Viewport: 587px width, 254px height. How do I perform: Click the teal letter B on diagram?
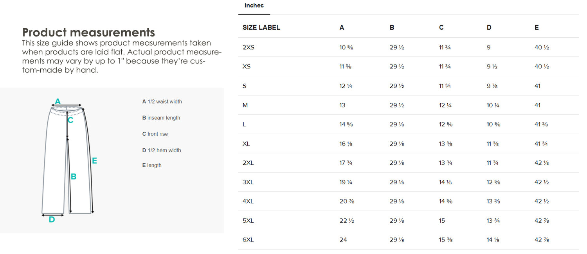click(x=74, y=177)
